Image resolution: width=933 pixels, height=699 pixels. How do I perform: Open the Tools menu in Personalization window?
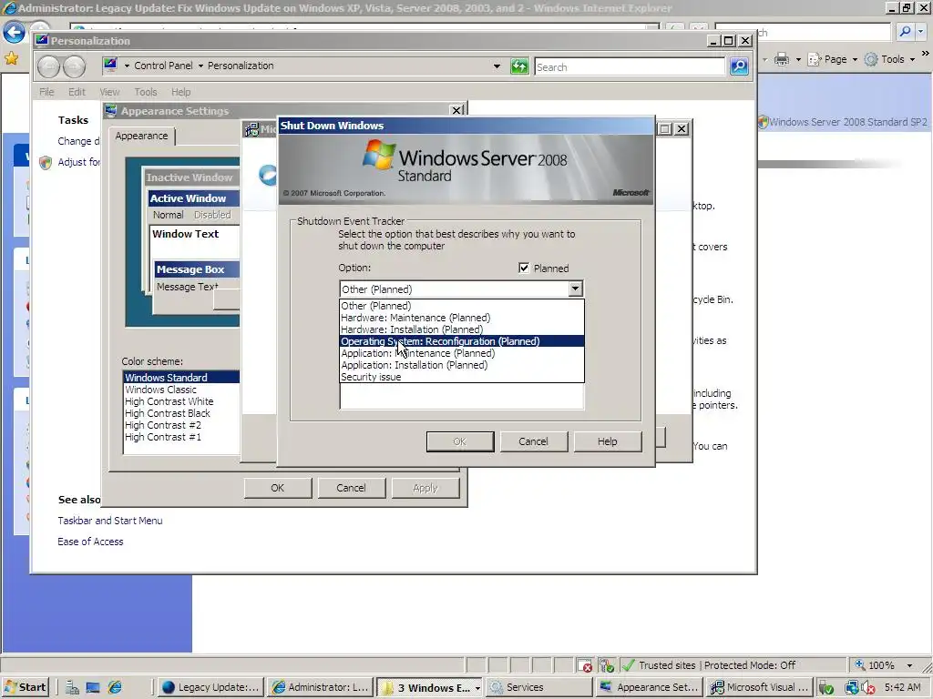click(146, 92)
